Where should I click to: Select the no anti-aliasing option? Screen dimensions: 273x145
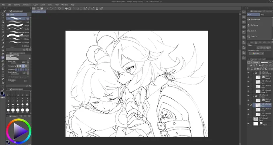18,66
